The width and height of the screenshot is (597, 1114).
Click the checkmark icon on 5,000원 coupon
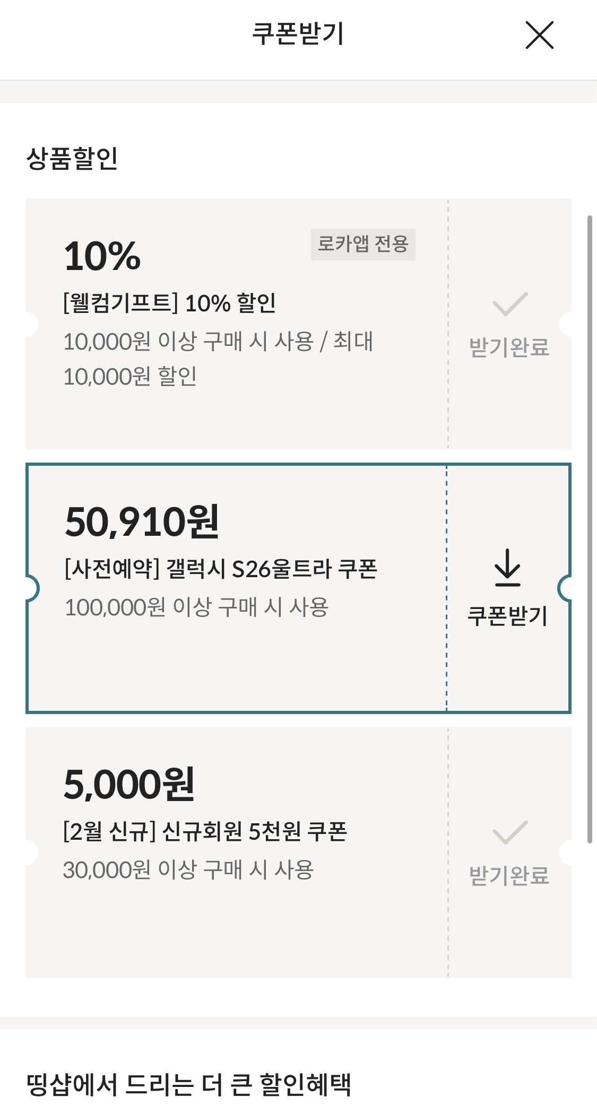pos(509,832)
